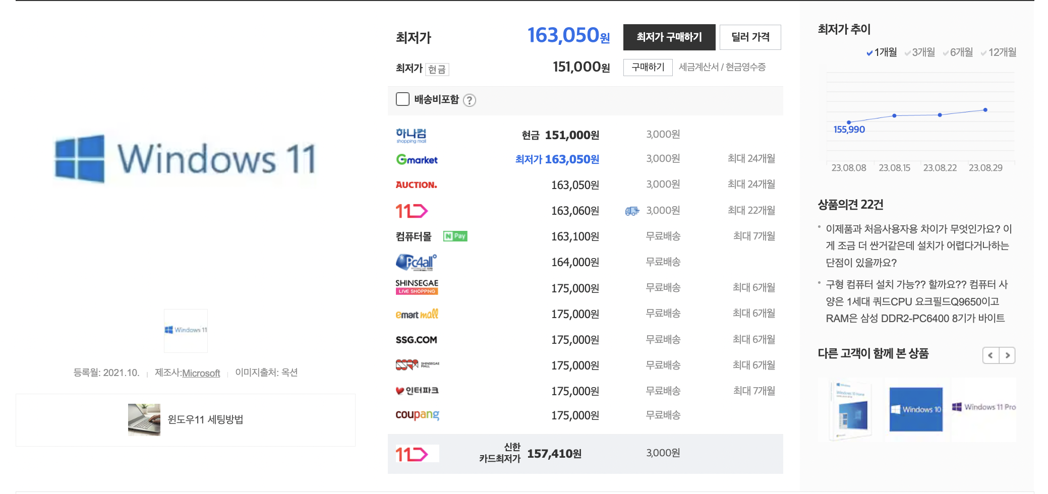Click the keyboard thumbnail beside 윈도우11 세팅방법
This screenshot has width=1048, height=494.
click(x=144, y=420)
